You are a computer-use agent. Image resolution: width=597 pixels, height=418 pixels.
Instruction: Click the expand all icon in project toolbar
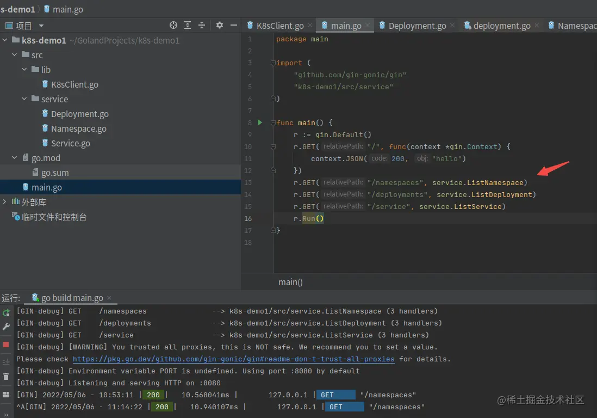point(188,25)
